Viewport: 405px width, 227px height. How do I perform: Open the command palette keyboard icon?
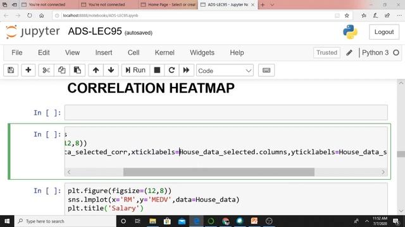click(x=266, y=70)
